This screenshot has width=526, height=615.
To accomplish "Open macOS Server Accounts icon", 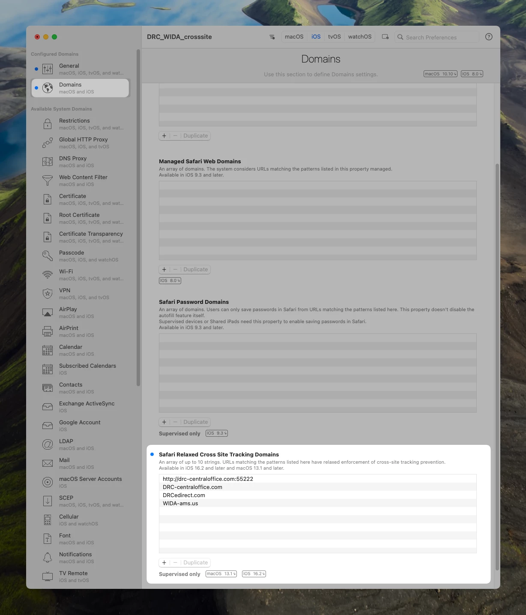I will (x=48, y=482).
